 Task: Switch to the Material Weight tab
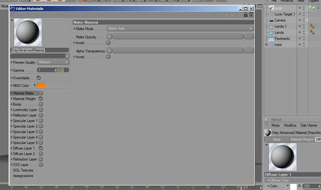tap(302, 139)
